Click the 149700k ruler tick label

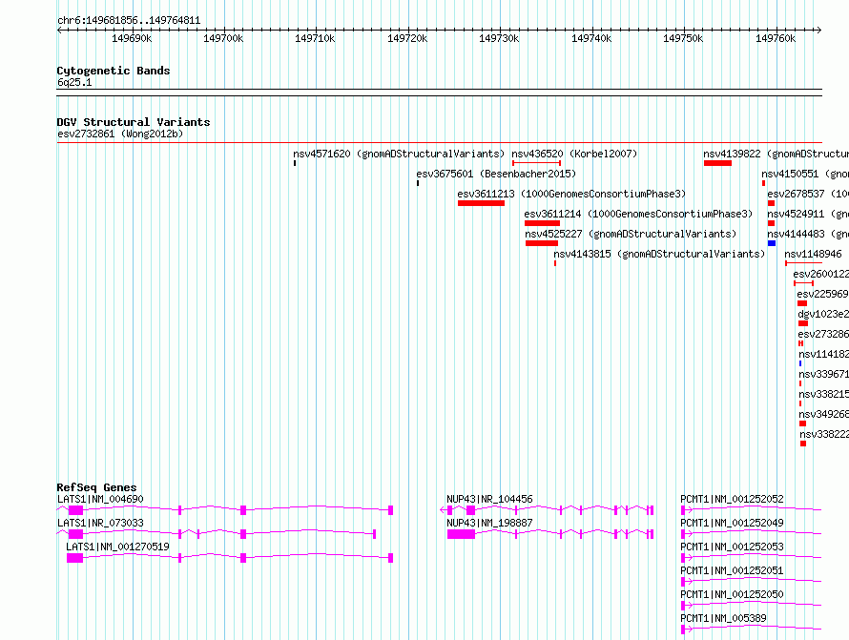tap(223, 38)
